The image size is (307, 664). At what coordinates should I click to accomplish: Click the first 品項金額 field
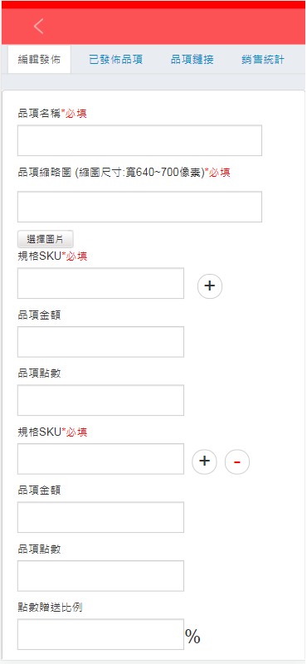(x=100, y=342)
